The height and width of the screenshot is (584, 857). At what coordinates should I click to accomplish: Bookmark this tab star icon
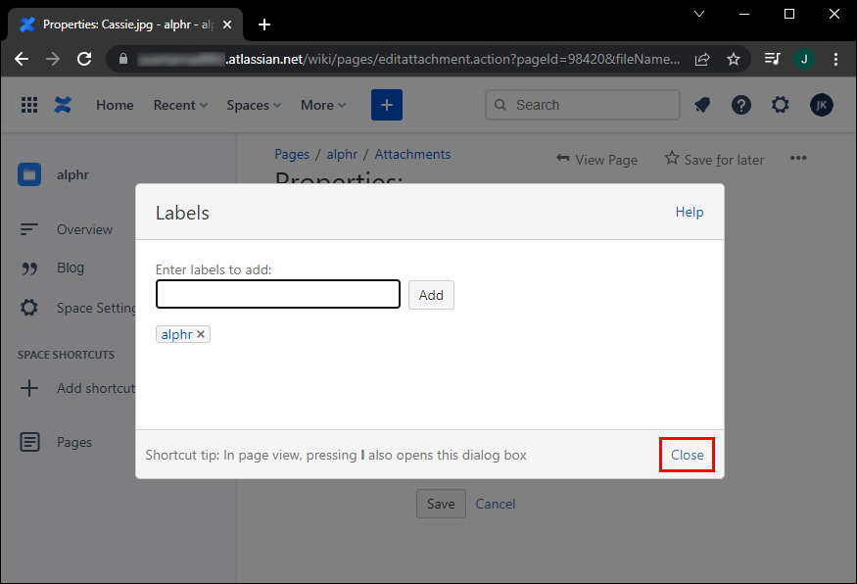pyautogui.click(x=734, y=59)
